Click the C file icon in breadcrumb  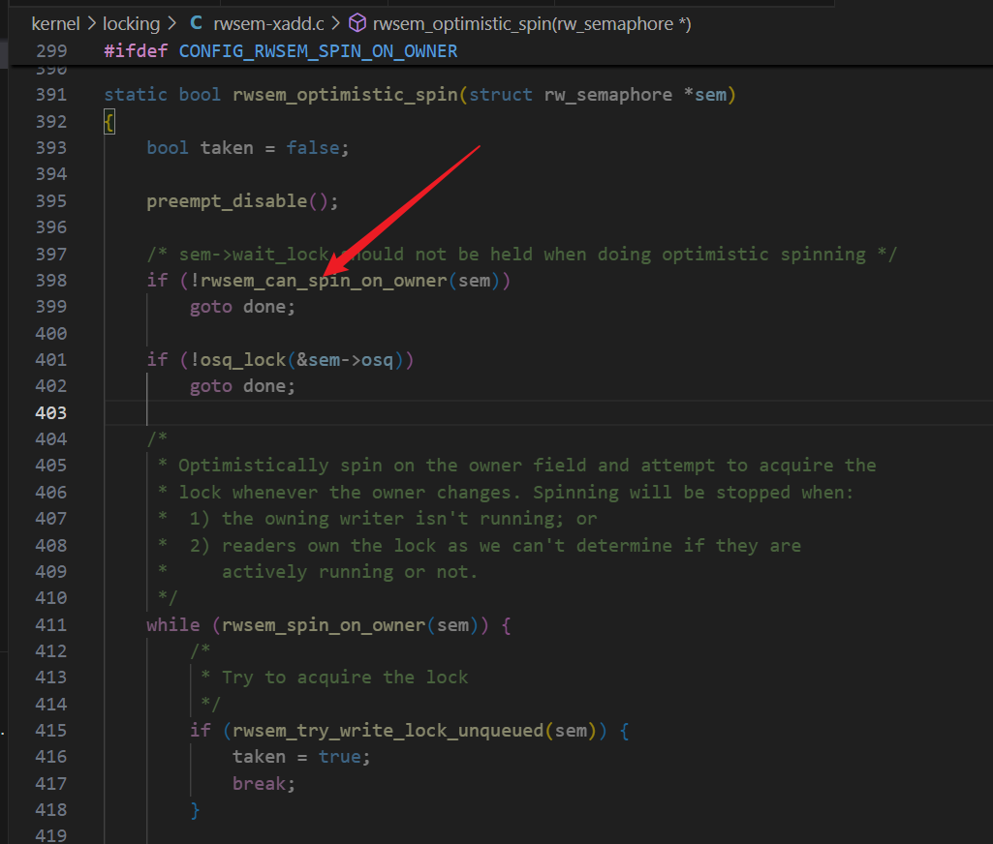tap(197, 23)
